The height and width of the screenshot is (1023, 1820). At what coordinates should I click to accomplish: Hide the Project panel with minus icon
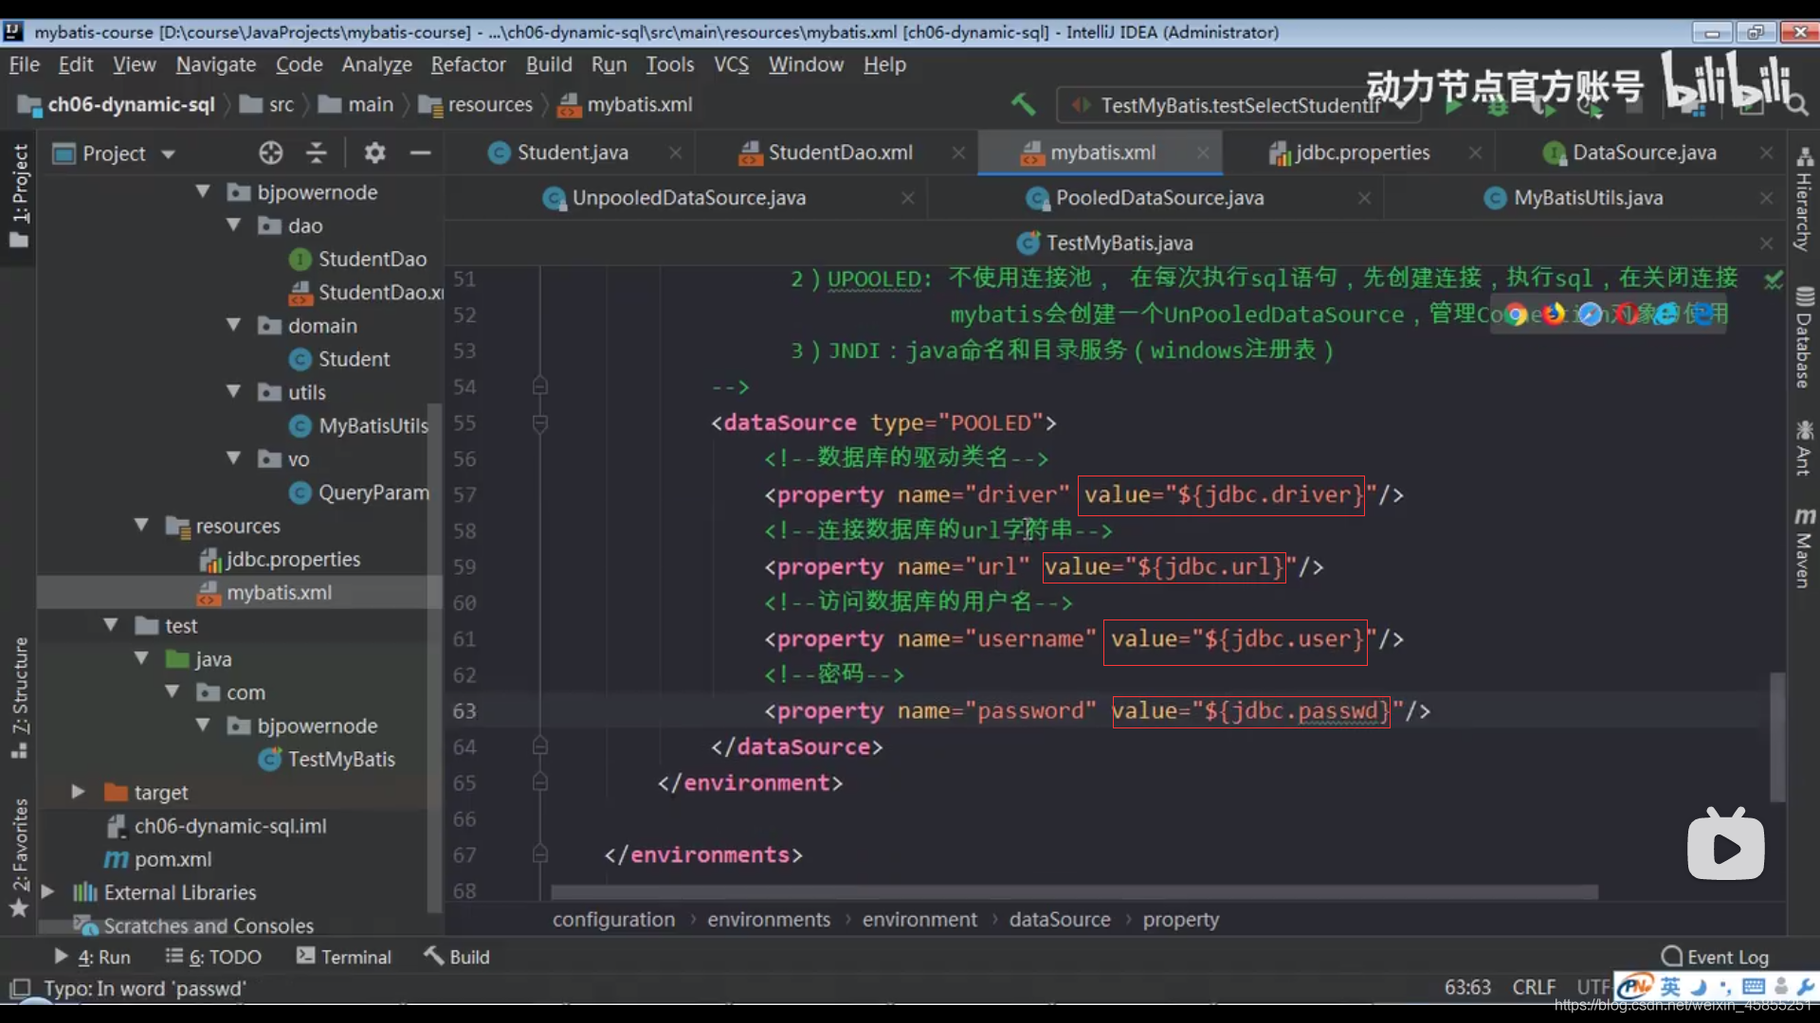[420, 153]
